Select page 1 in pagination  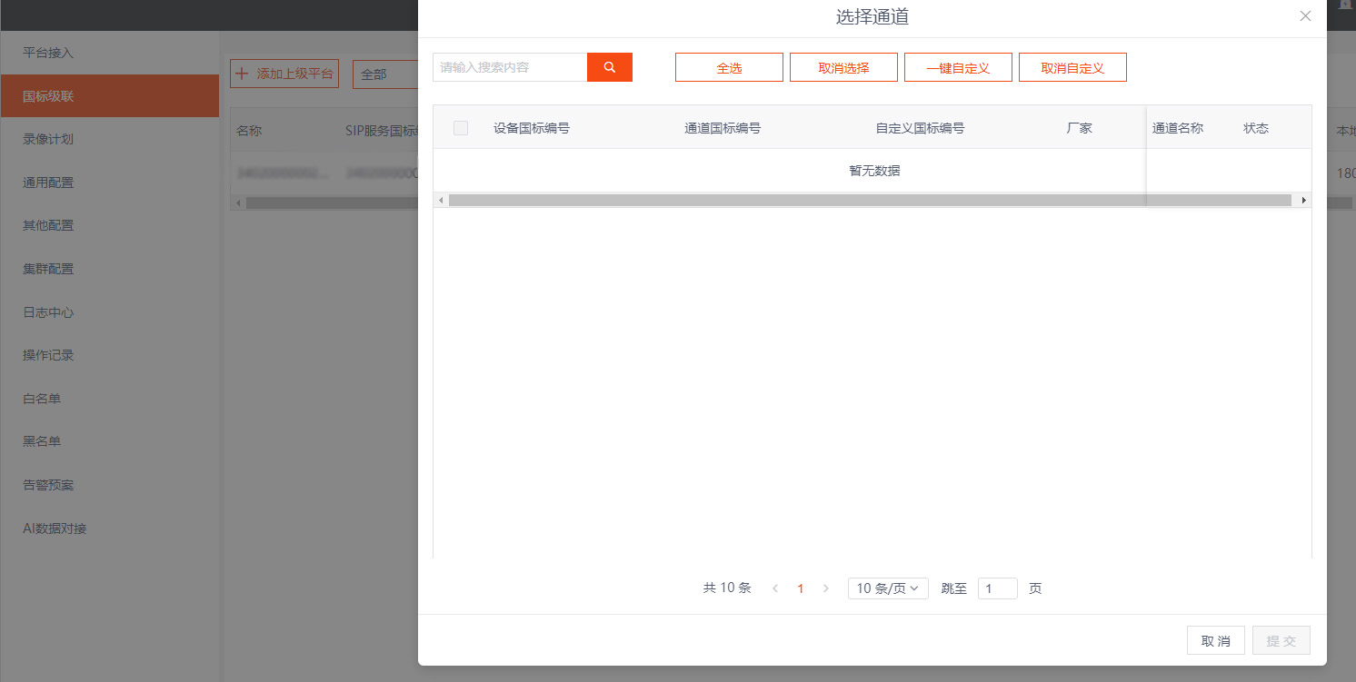click(801, 588)
